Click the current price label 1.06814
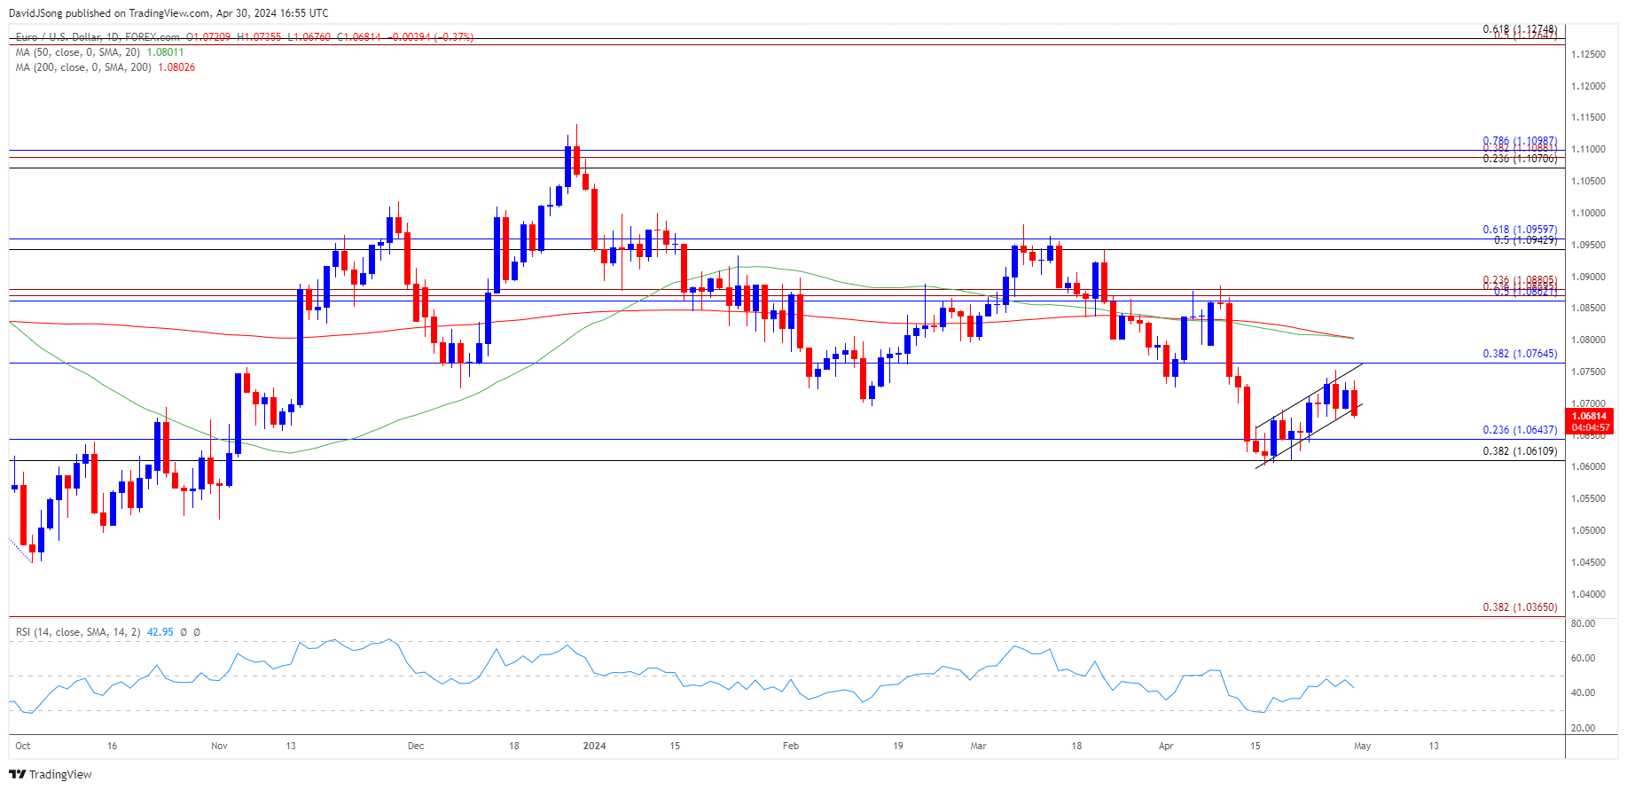This screenshot has height=790, width=1627. tap(1589, 416)
